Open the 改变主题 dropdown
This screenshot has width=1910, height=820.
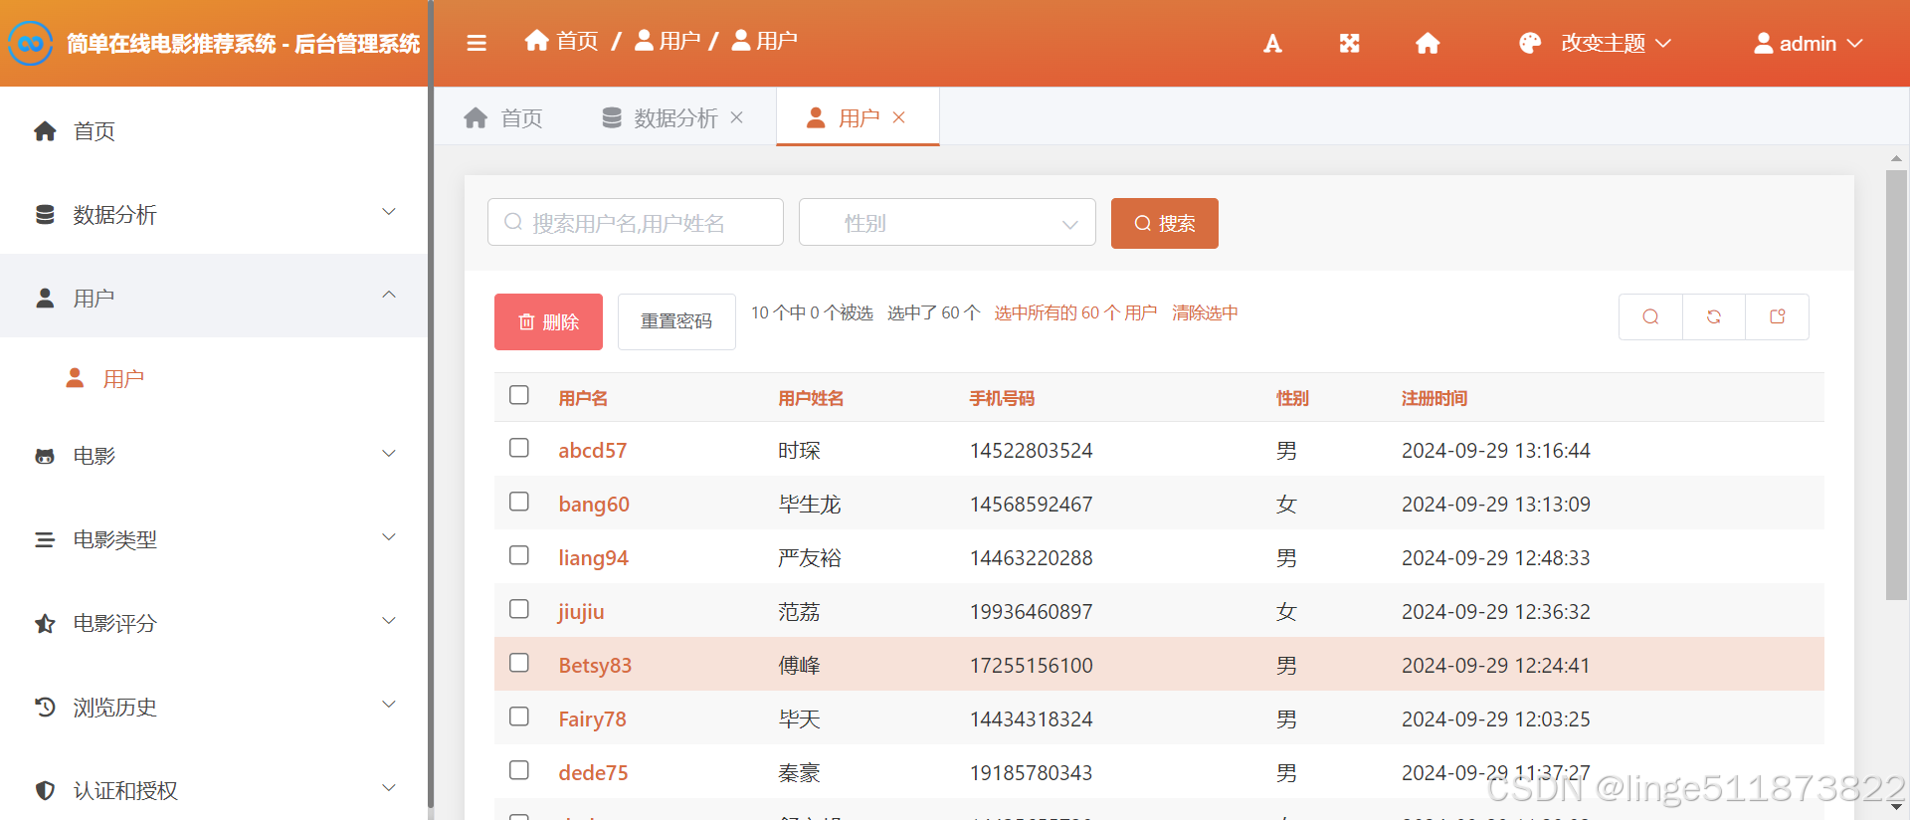[1596, 43]
